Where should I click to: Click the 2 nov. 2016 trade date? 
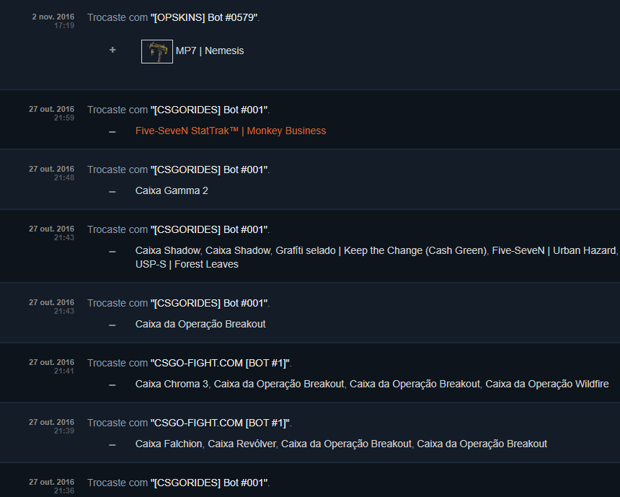pos(53,17)
